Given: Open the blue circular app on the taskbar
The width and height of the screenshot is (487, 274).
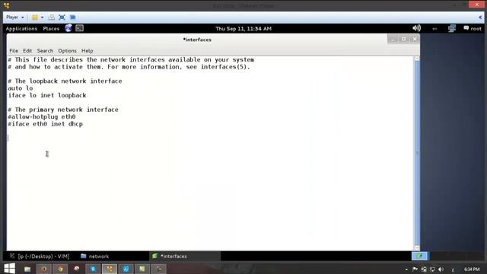Looking at the screenshot, I should coord(126,269).
